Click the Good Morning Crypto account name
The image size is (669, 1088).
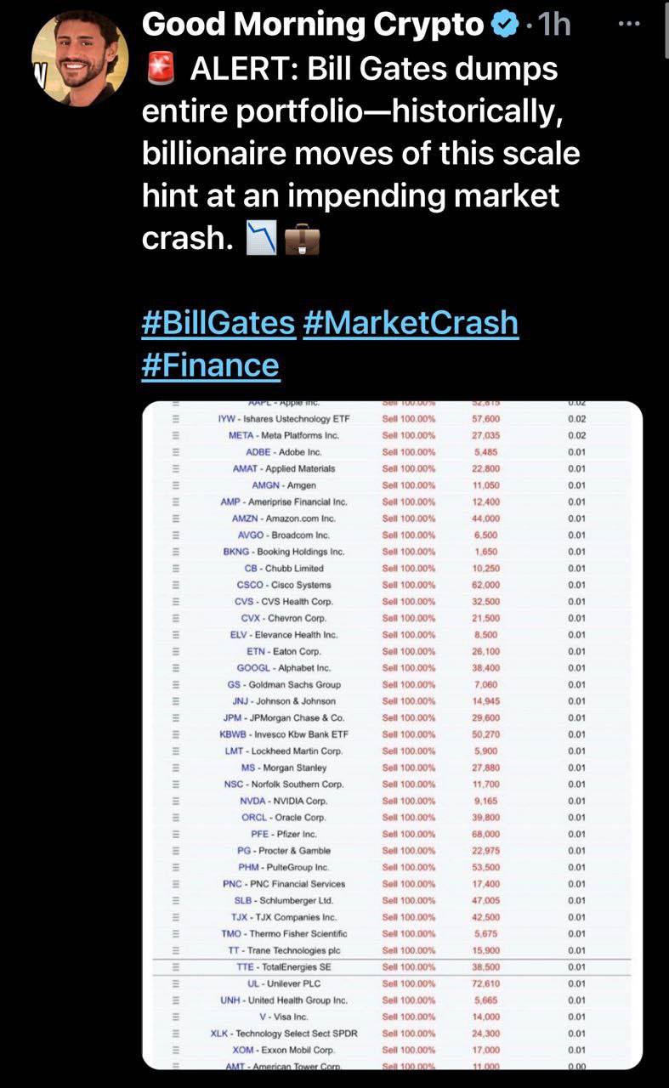pos(312,25)
